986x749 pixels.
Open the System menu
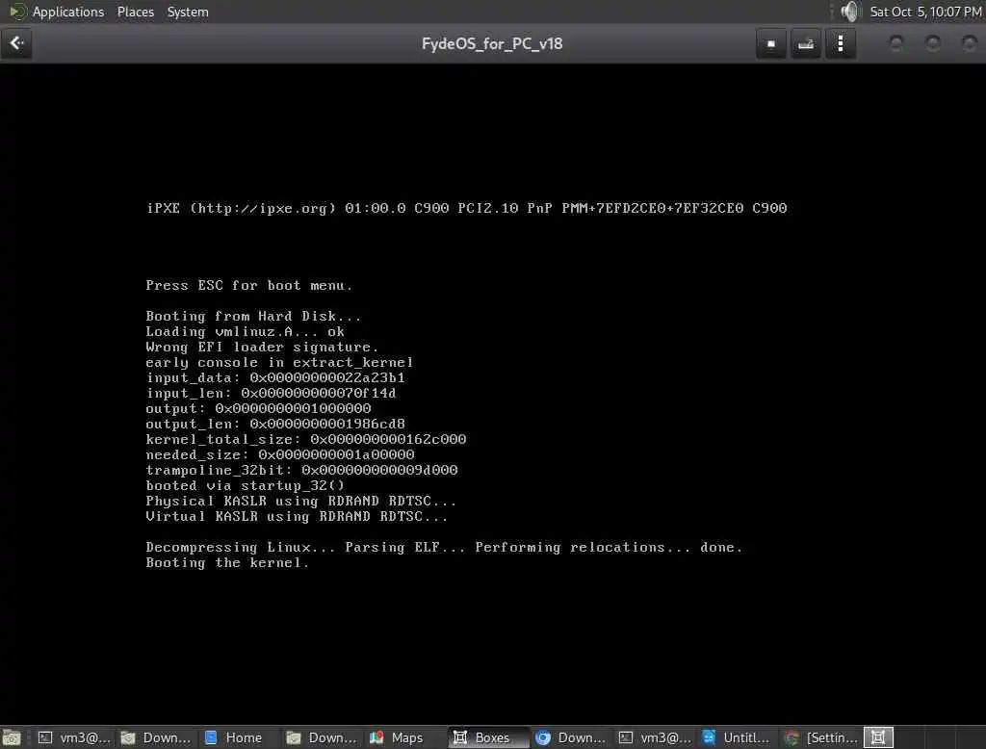pyautogui.click(x=188, y=12)
